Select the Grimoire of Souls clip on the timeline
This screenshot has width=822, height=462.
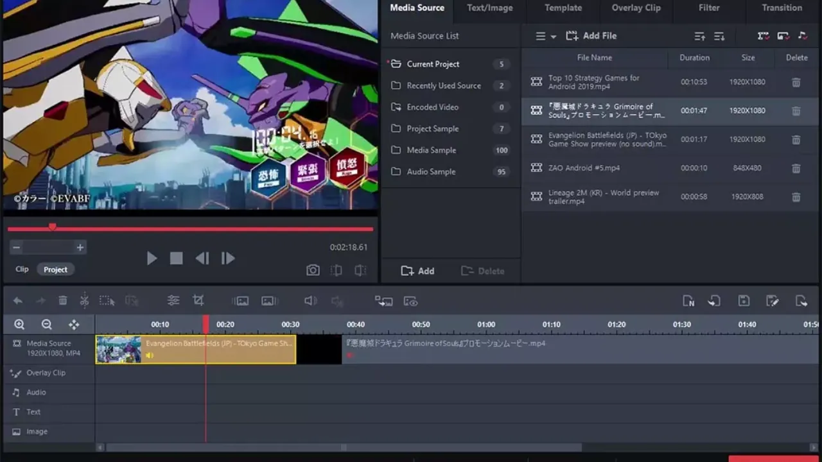(581, 350)
